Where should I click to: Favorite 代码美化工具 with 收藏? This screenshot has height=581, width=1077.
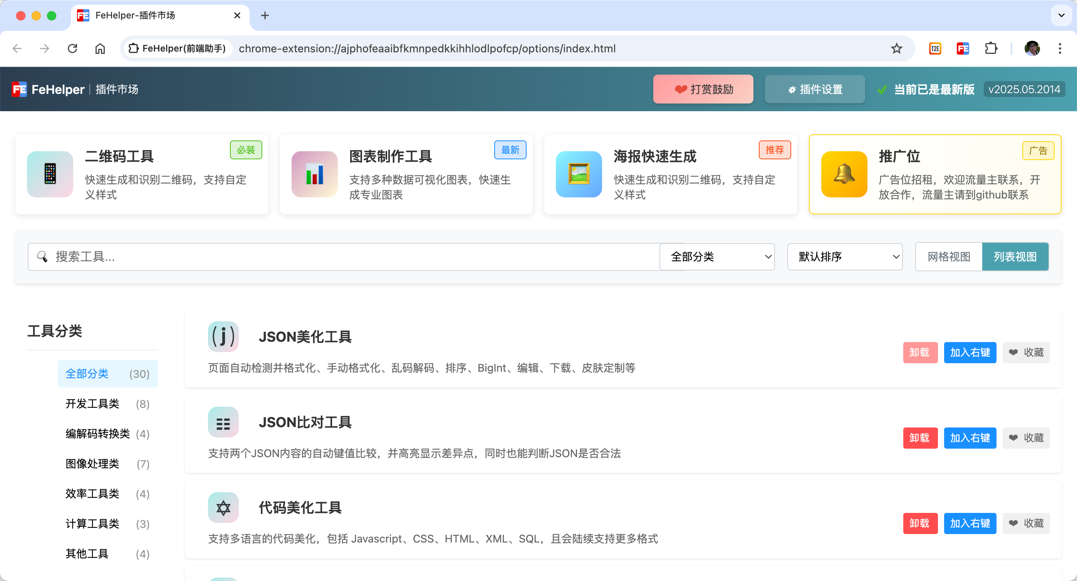point(1026,523)
